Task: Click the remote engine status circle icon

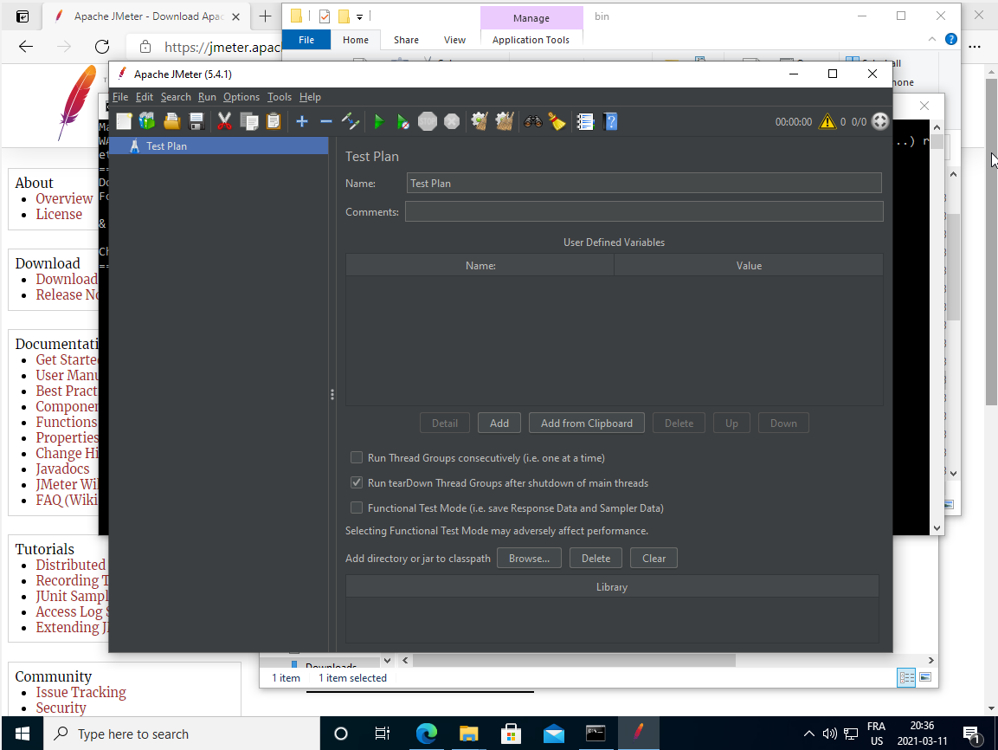Action: click(879, 121)
